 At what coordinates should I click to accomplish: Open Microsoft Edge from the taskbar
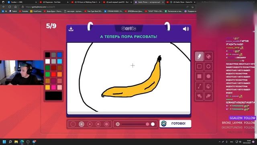click(22, 142)
